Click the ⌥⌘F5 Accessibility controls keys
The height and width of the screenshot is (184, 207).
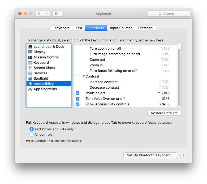click(164, 104)
